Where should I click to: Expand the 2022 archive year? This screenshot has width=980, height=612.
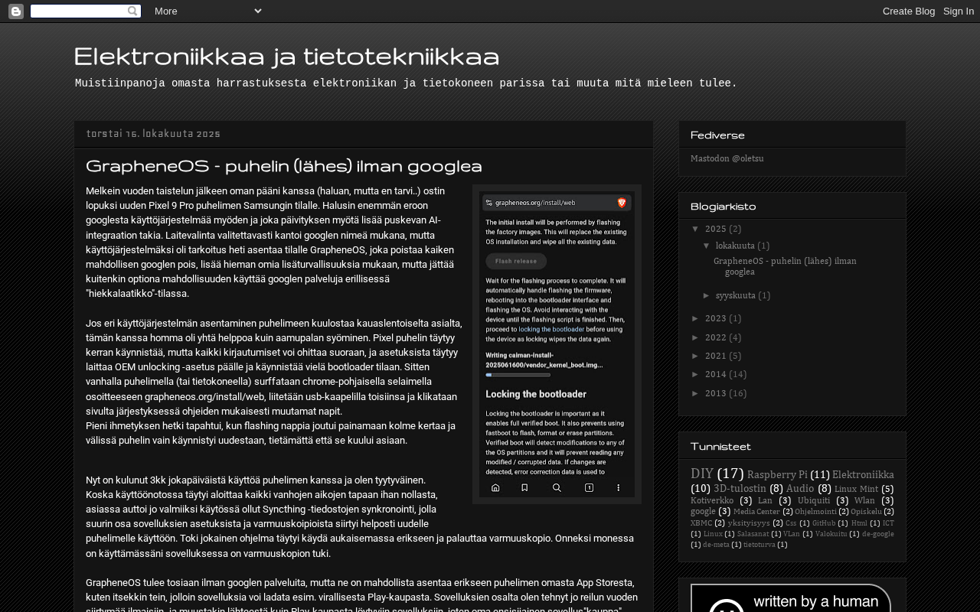pos(696,337)
